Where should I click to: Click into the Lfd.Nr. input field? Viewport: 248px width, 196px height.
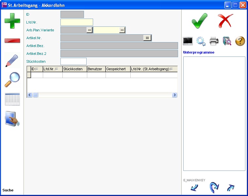click(77, 22)
